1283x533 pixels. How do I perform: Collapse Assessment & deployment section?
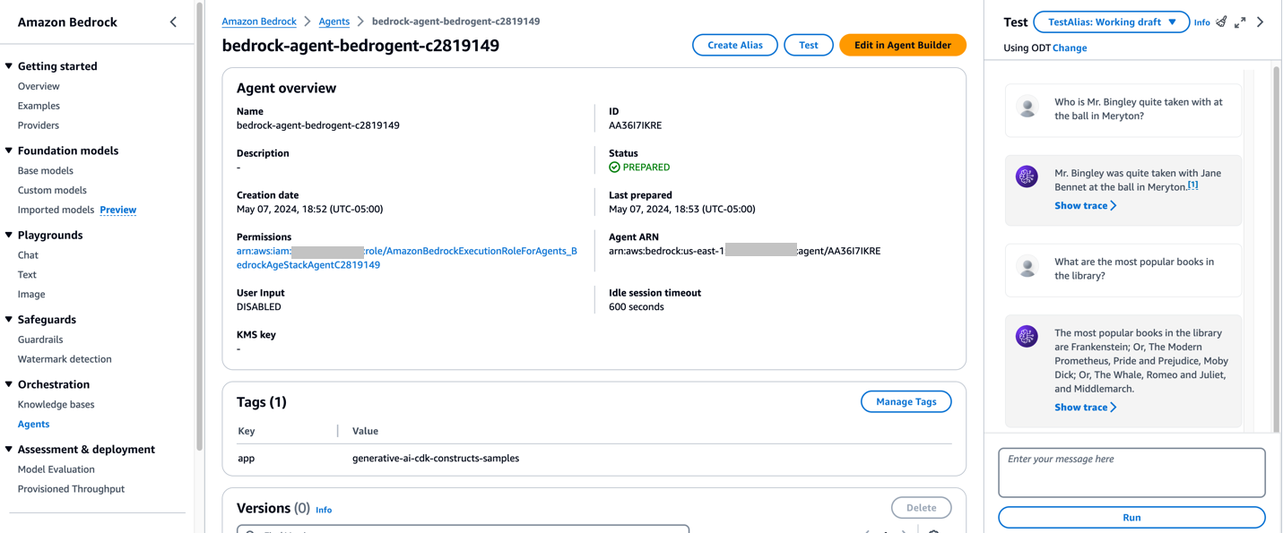[9, 450]
